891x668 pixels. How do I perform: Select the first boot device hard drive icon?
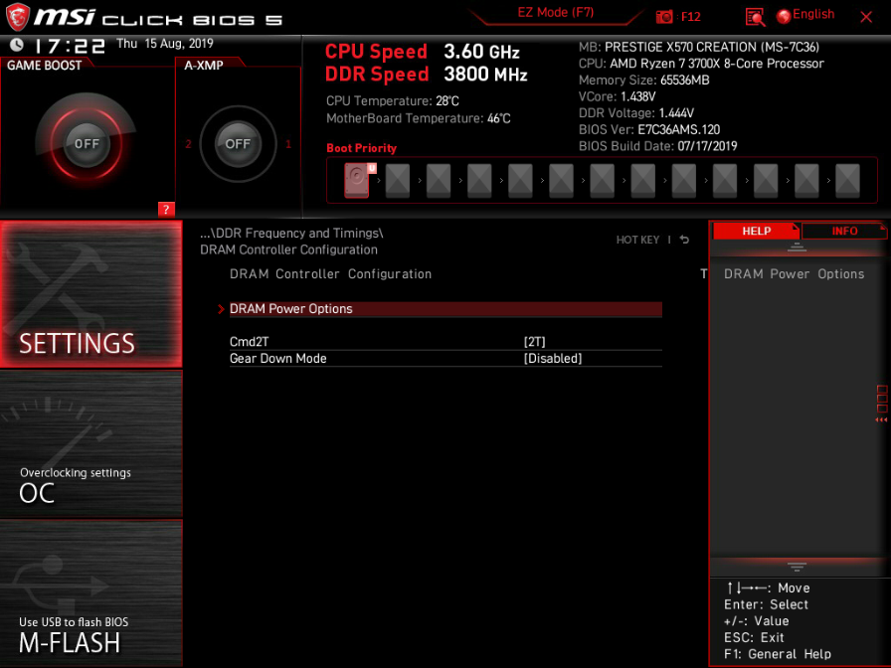coord(357,180)
